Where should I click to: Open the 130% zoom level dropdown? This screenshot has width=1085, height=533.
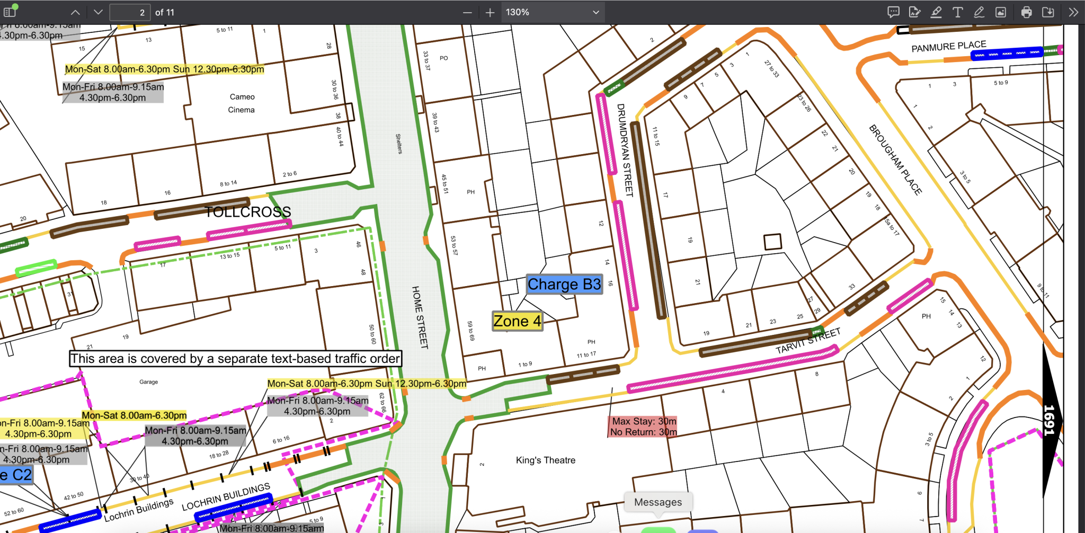coord(551,12)
